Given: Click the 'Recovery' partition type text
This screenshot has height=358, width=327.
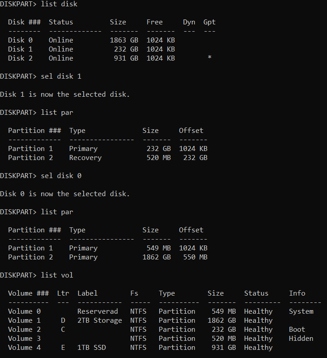Looking at the screenshot, I should click(x=85, y=158).
